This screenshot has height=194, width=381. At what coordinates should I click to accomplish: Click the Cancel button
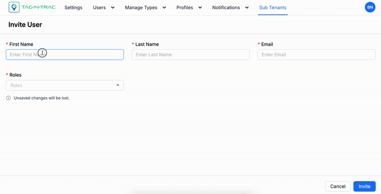tap(338, 186)
